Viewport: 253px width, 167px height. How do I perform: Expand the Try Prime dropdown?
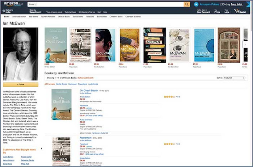coord(218,11)
